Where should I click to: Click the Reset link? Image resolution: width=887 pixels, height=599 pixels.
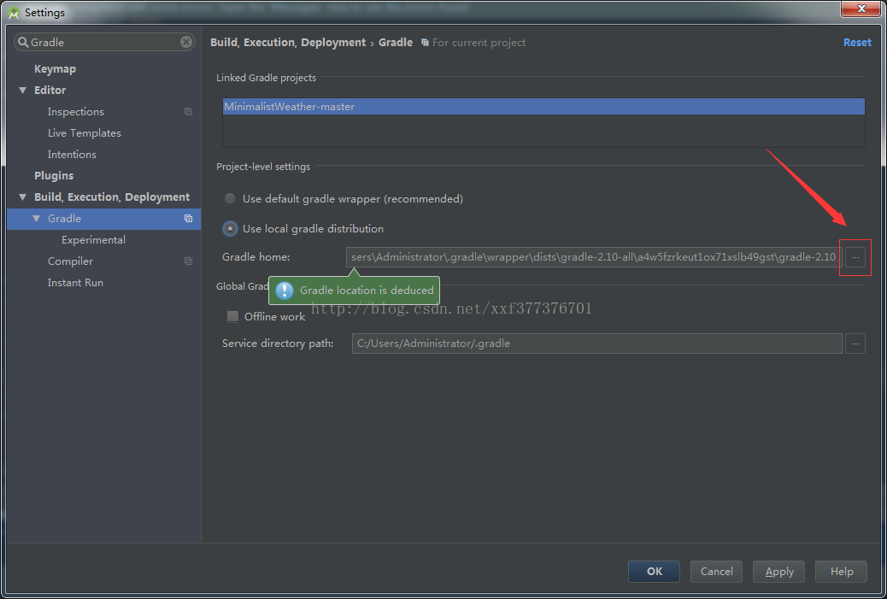[x=857, y=43]
